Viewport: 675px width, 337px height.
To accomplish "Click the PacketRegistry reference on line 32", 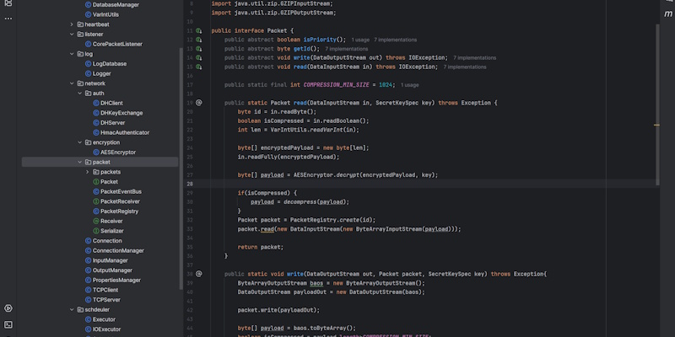I will (313, 220).
